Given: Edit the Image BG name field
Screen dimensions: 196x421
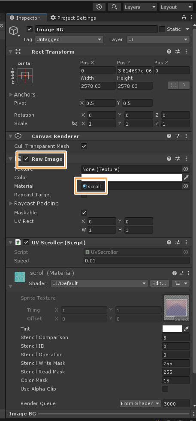Looking at the screenshot, I should tap(96, 29).
